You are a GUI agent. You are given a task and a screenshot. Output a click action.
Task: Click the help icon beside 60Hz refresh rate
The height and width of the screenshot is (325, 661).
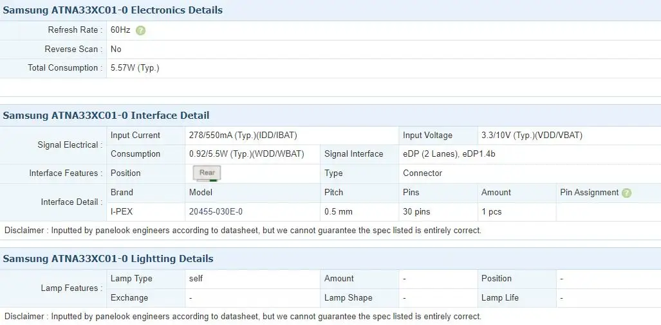pos(140,30)
